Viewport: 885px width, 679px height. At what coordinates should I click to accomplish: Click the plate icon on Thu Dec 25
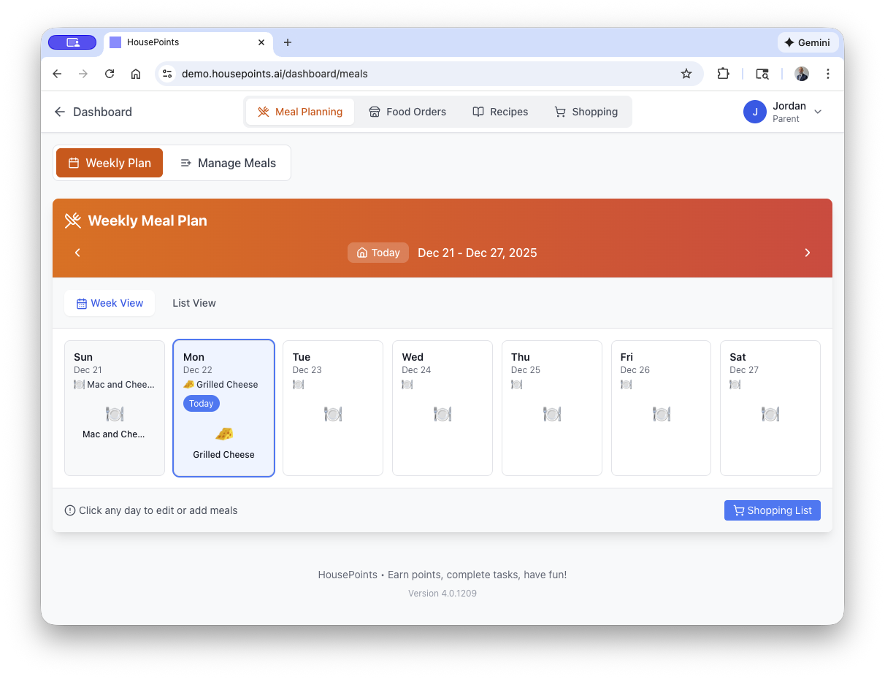[552, 415]
